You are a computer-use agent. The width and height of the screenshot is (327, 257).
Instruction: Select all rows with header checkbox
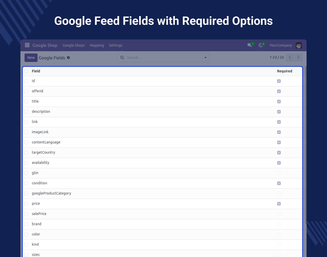(x=26, y=71)
